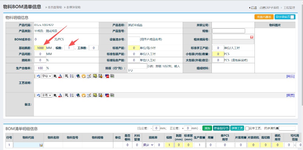The height and width of the screenshot is (150, 303).
Task: Click lookup icon in 物料代码 cell
Action: coord(41,145)
